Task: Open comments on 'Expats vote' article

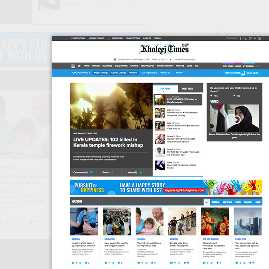Action: pos(171,263)
